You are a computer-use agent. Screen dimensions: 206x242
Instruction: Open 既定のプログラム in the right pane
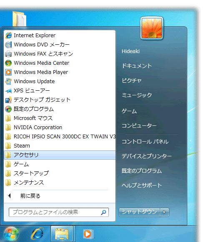[x=142, y=171]
